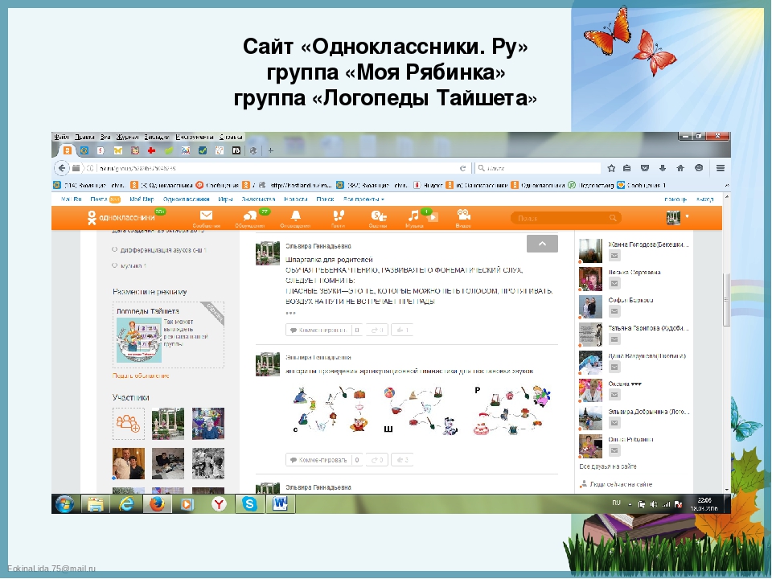The width and height of the screenshot is (772, 579).
Task: Click the scroll-to-top arrow button
Action: click(542, 244)
